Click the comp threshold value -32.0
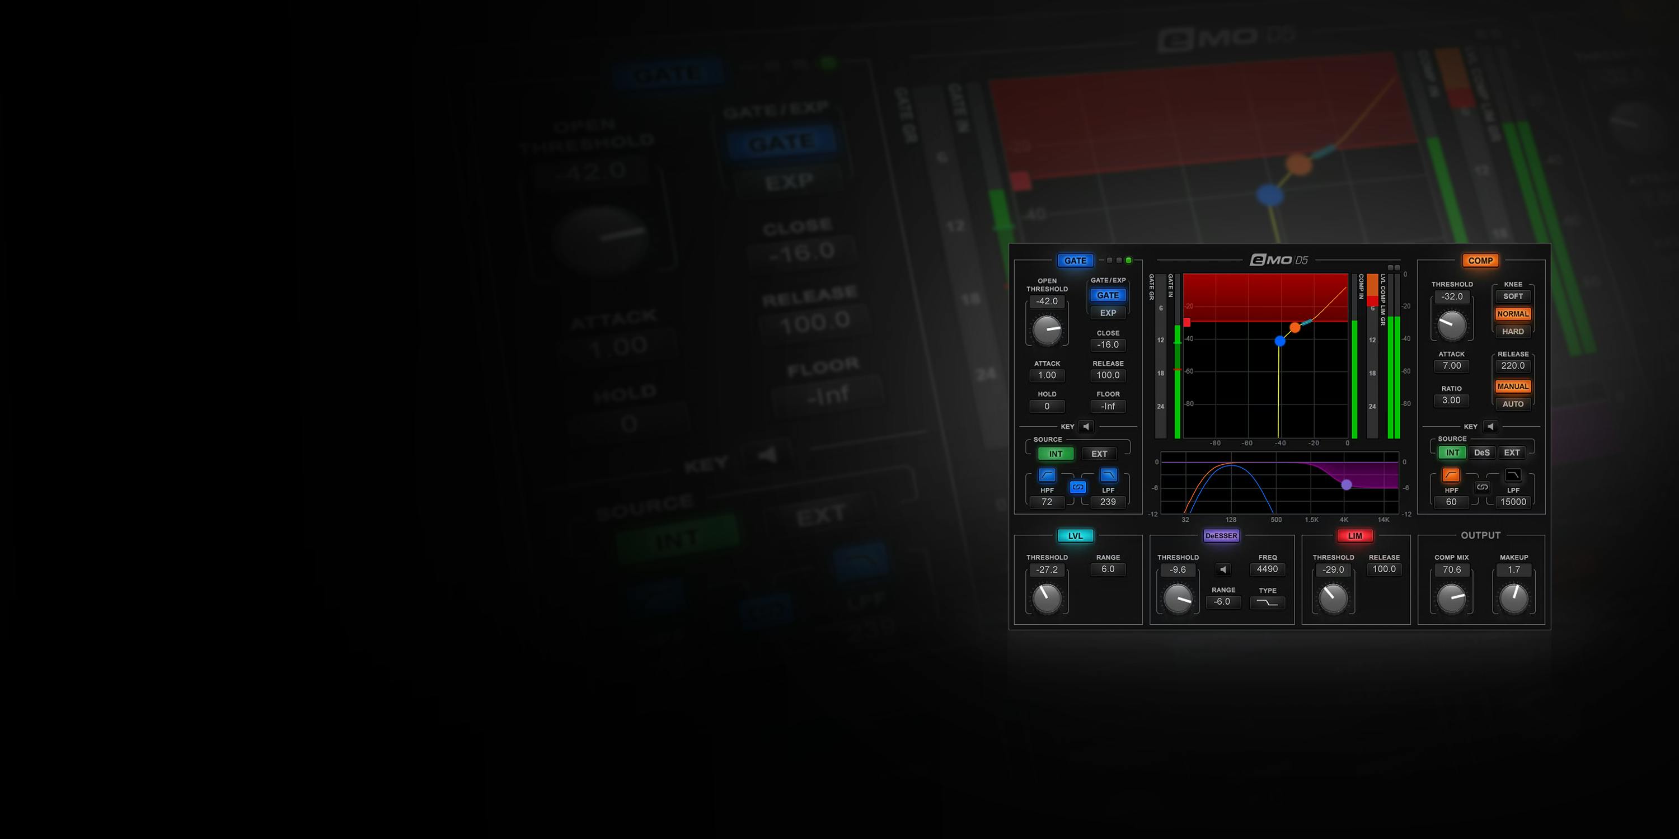Image resolution: width=1679 pixels, height=839 pixels. point(1452,296)
